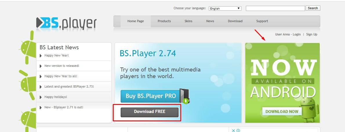Click the Search button
The image size is (345, 132).
point(313,8)
